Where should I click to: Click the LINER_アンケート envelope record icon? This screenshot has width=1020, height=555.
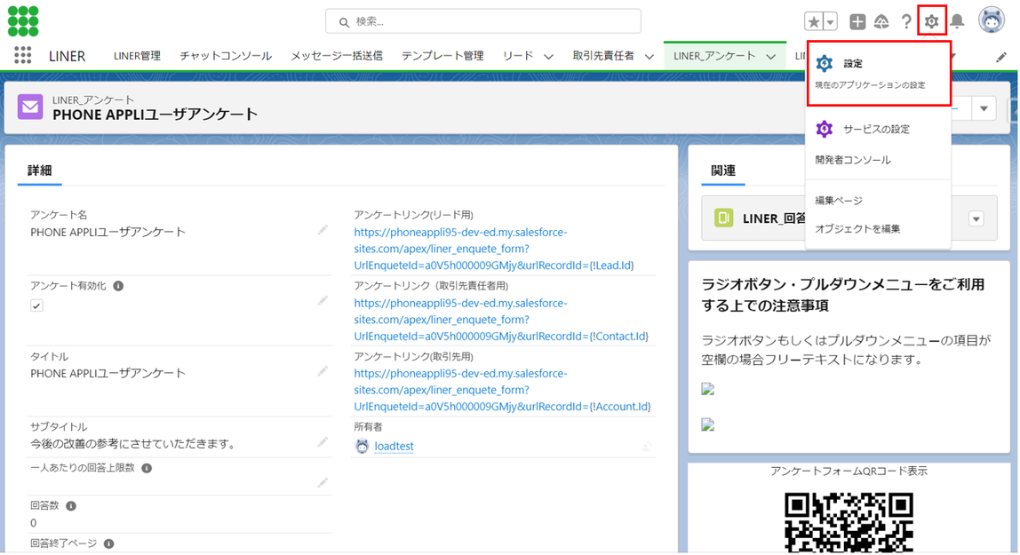(x=30, y=107)
